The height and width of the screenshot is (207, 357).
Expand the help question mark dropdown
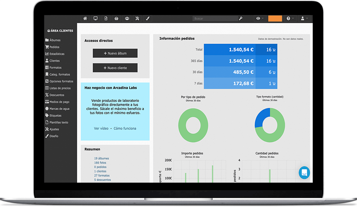290,18
